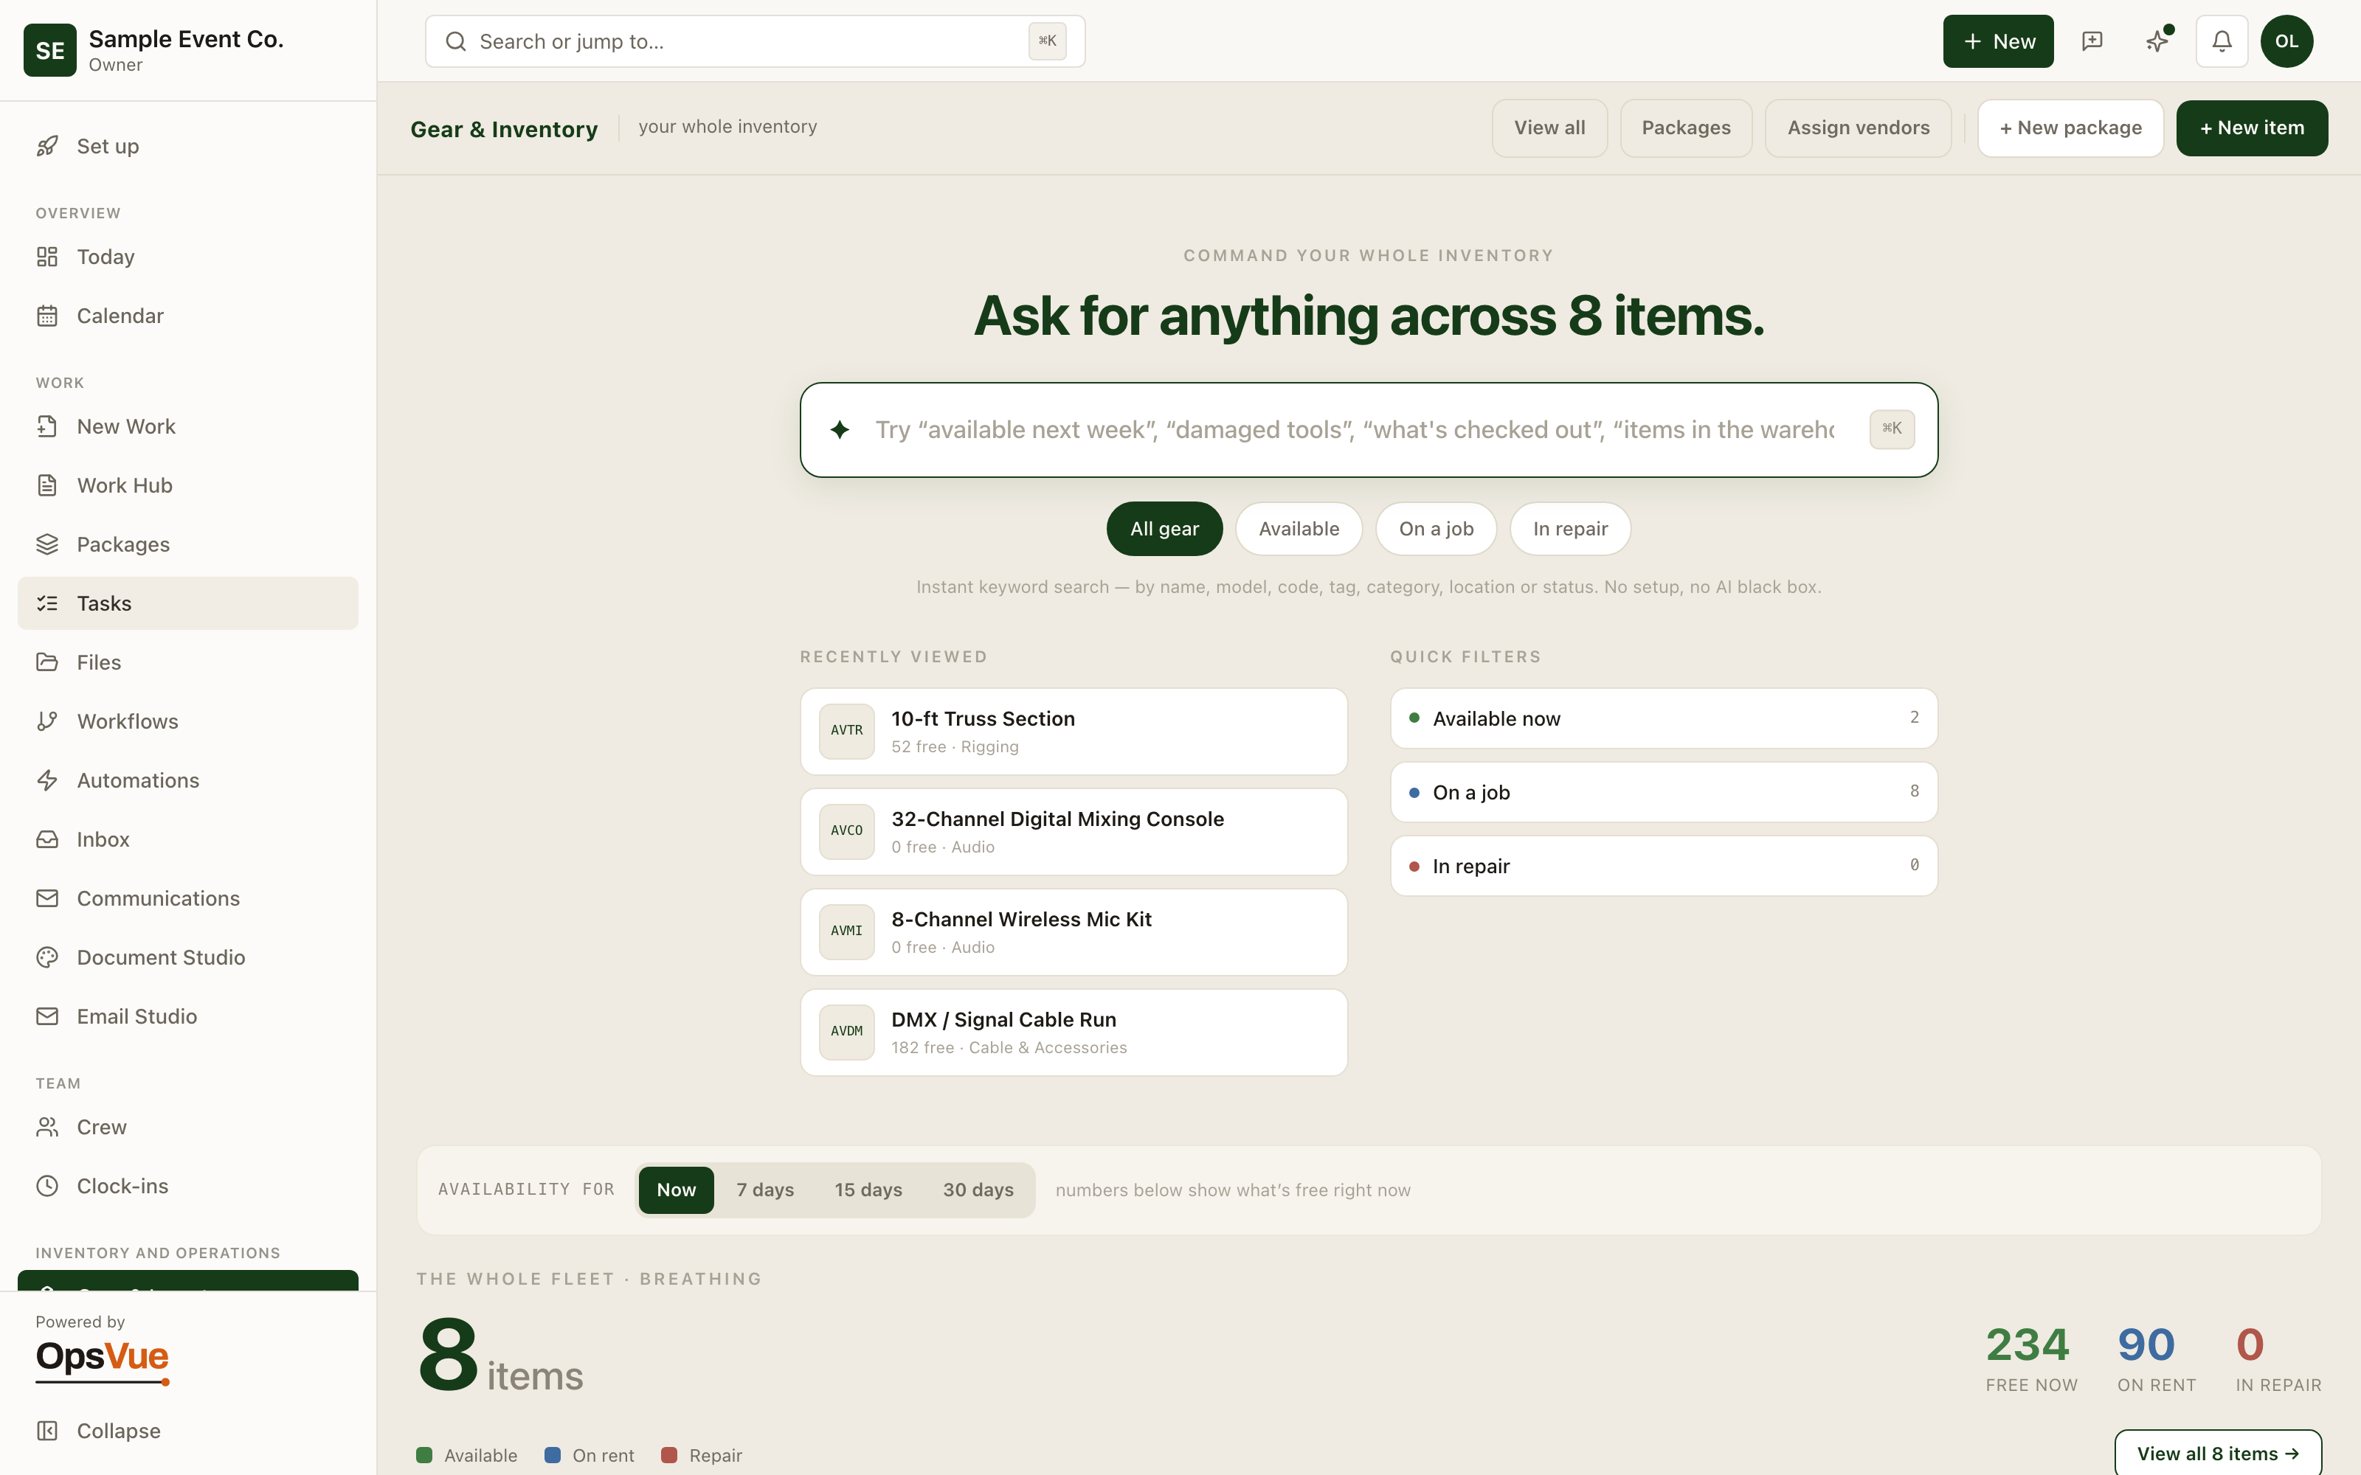This screenshot has height=1475, width=2361.
Task: Click the Packages label in the sidebar
Action: 123,544
